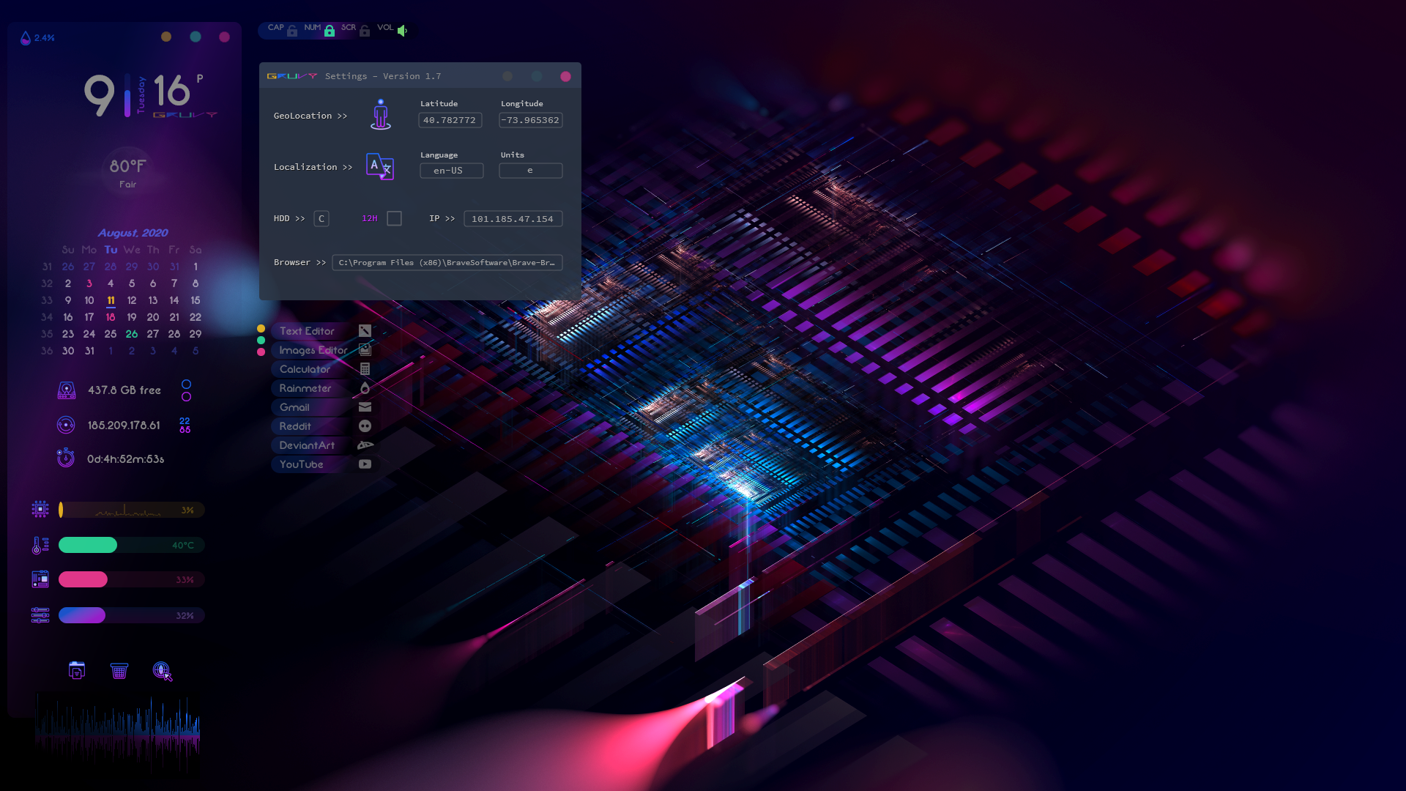1406x791 pixels.
Task: Click the sliders icon beside 32% bar
Action: (40, 615)
